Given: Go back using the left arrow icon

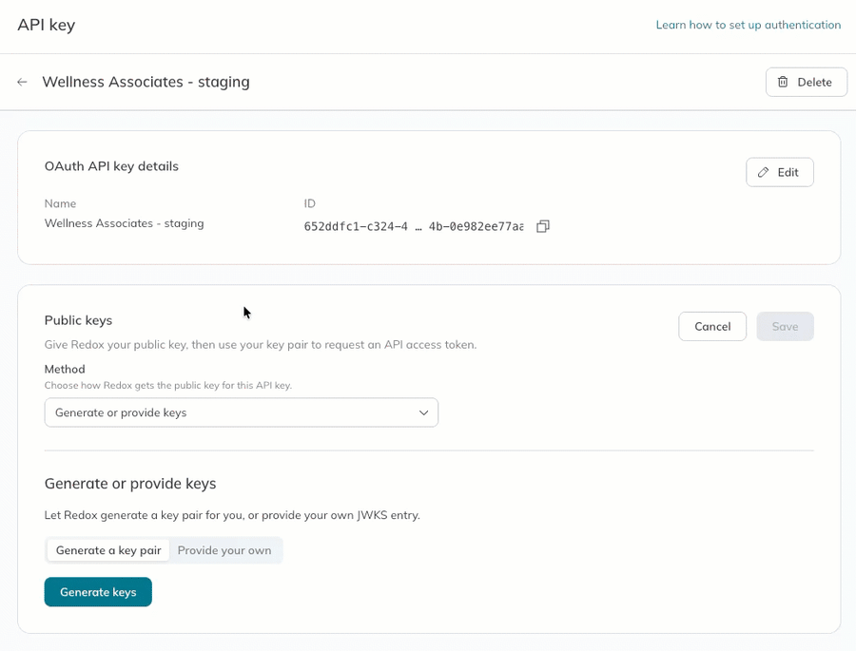Looking at the screenshot, I should [x=22, y=82].
